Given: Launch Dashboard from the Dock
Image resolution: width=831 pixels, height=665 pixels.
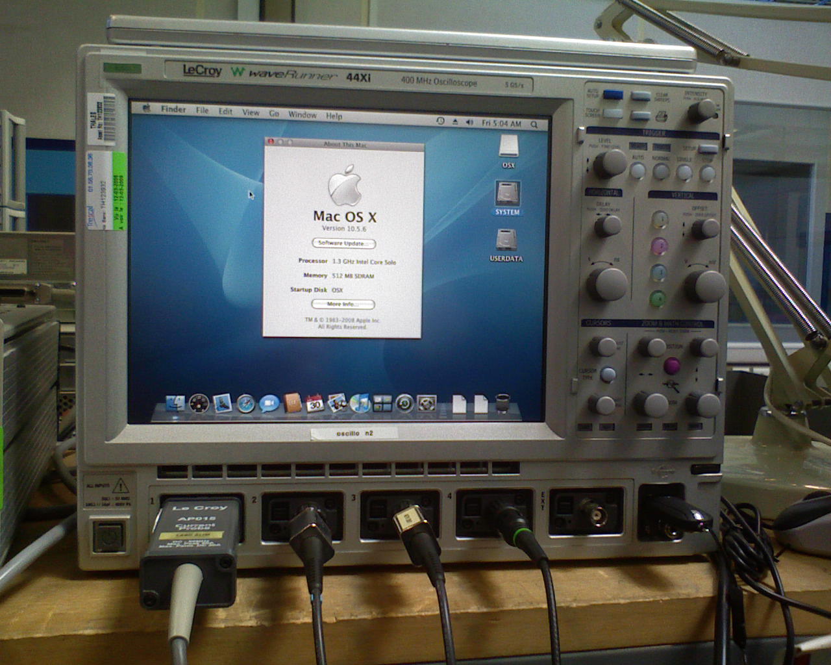Looking at the screenshot, I should click(199, 404).
